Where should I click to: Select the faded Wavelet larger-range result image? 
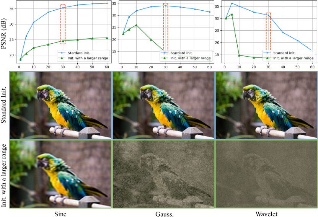pos(266,174)
